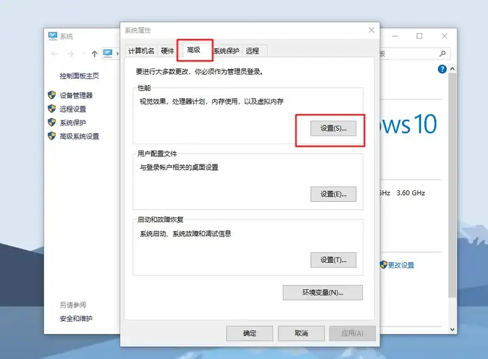Close the 系统属性 dialog
Image resolution: width=488 pixels, height=359 pixels.
[x=371, y=30]
